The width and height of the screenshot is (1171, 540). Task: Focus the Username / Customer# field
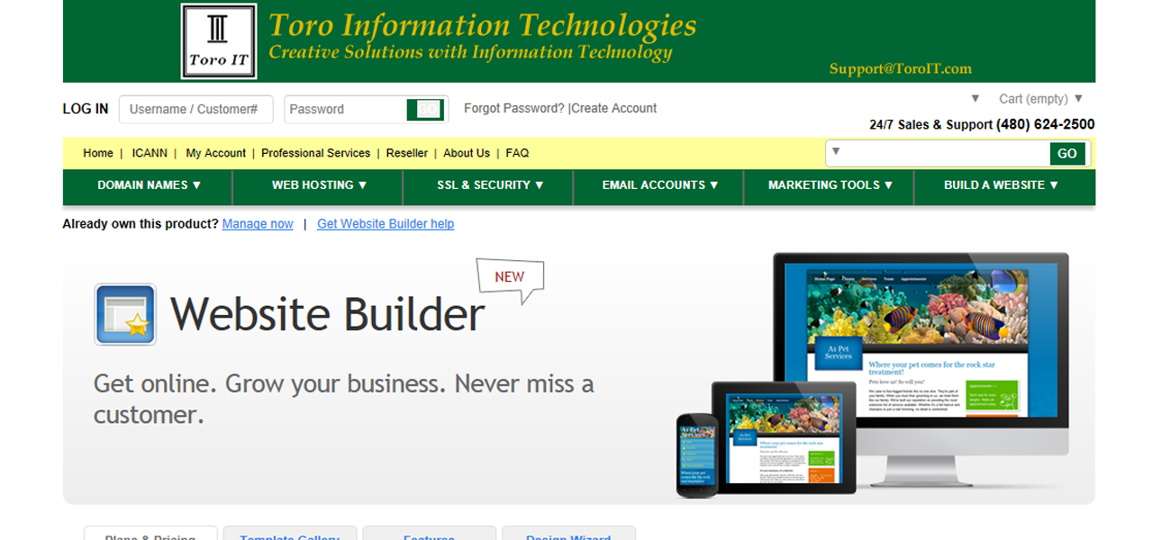coord(196,109)
